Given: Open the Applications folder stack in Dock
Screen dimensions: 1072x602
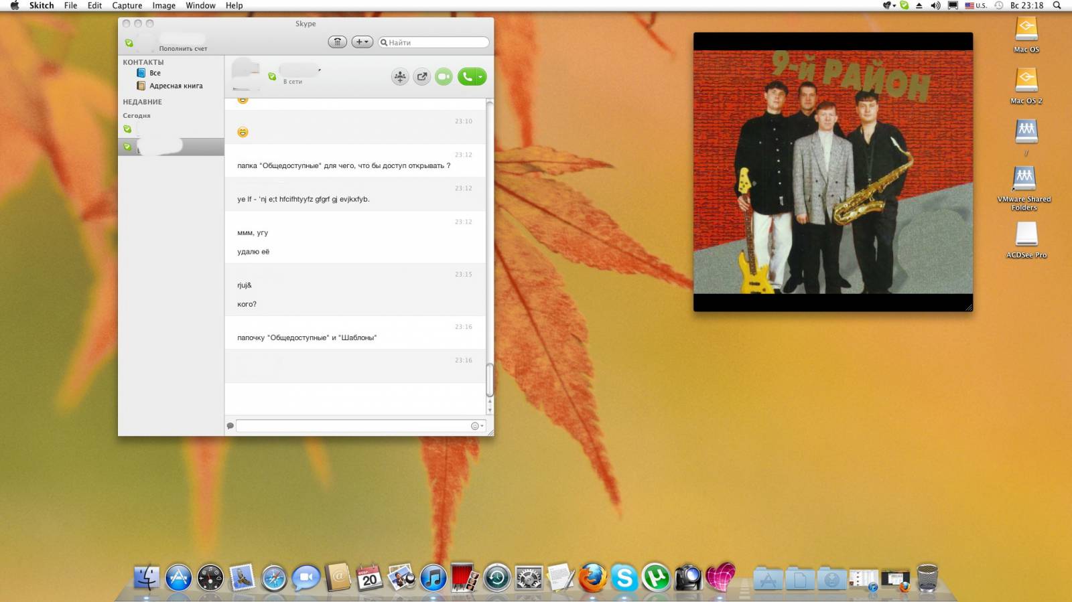Looking at the screenshot, I should point(768,579).
